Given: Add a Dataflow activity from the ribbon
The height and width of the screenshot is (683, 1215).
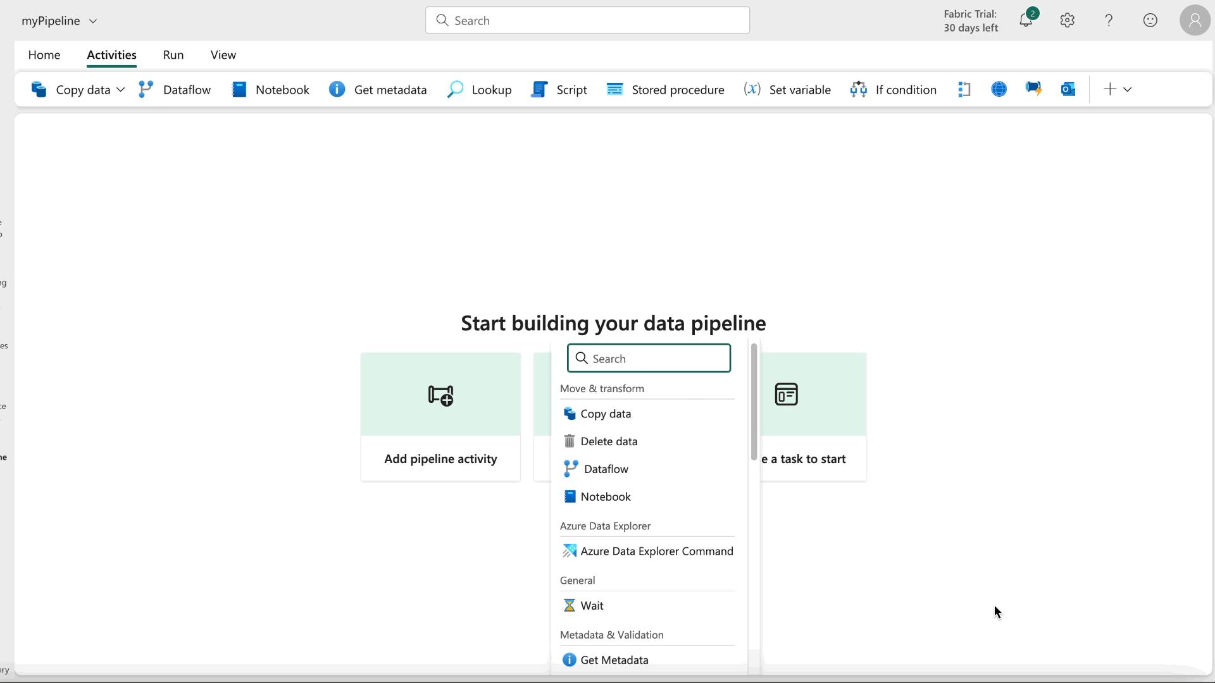Looking at the screenshot, I should pyautogui.click(x=175, y=90).
